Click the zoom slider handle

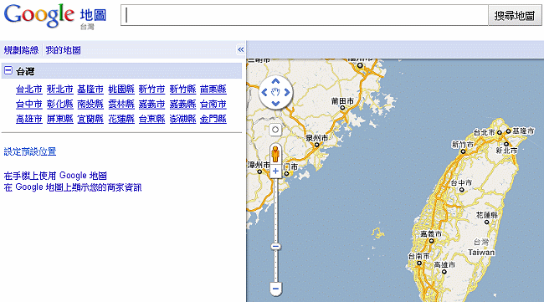tap(275, 247)
